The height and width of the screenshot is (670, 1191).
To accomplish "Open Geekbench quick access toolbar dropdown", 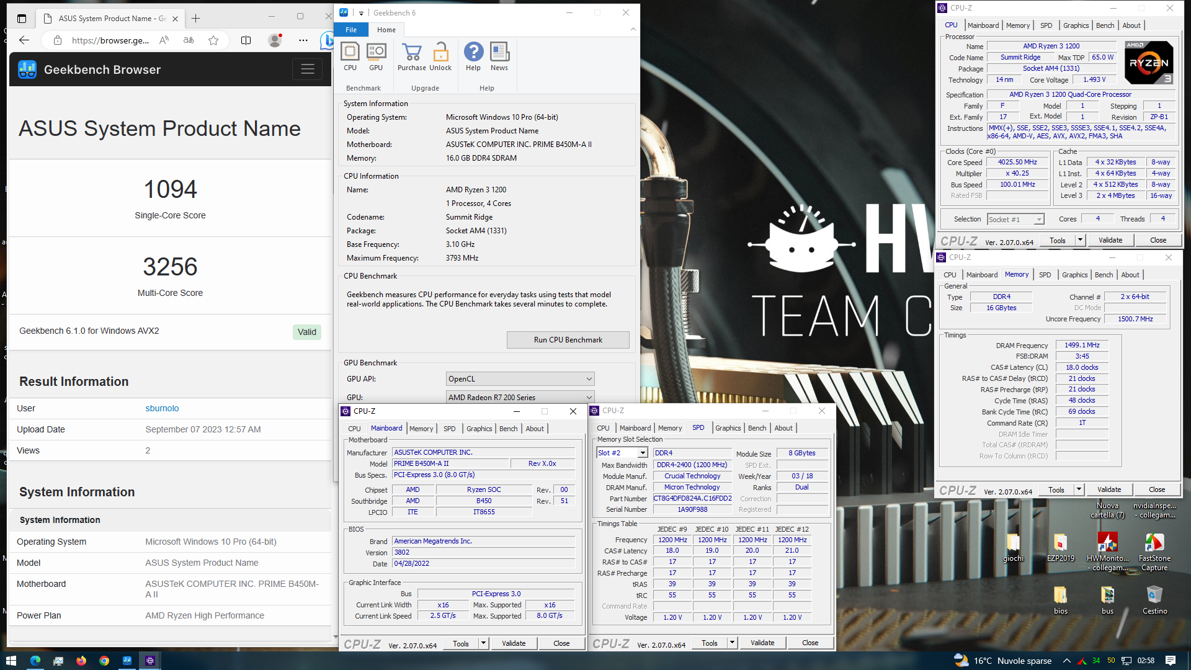I will (x=361, y=13).
